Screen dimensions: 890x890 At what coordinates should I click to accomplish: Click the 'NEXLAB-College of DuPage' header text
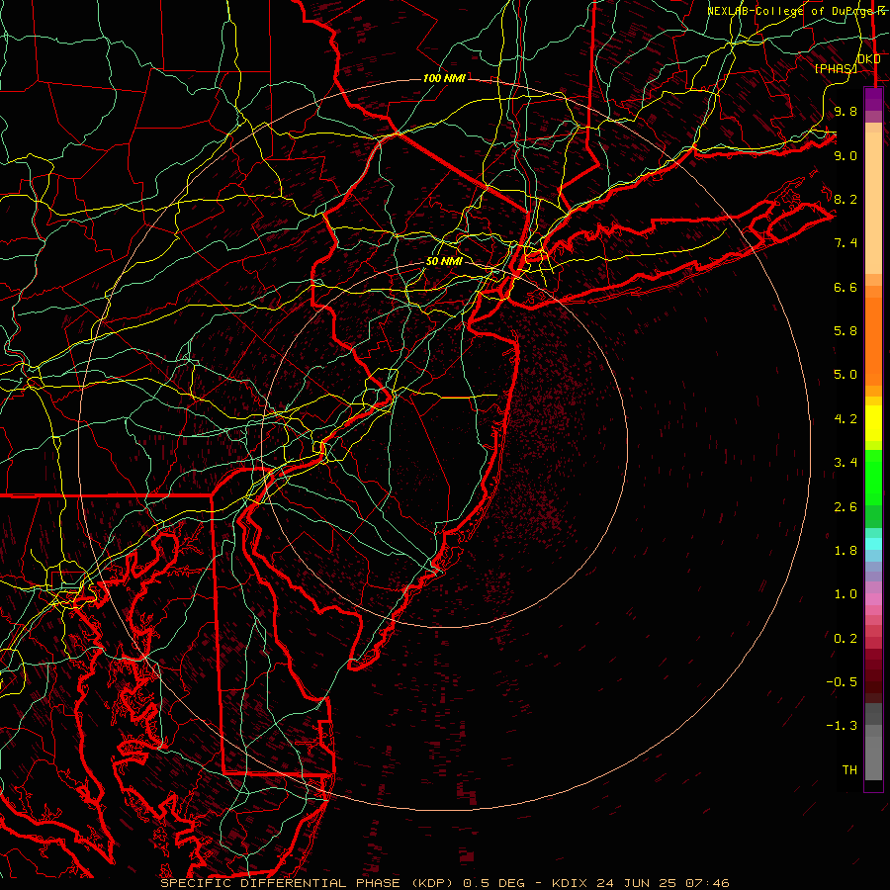point(789,11)
